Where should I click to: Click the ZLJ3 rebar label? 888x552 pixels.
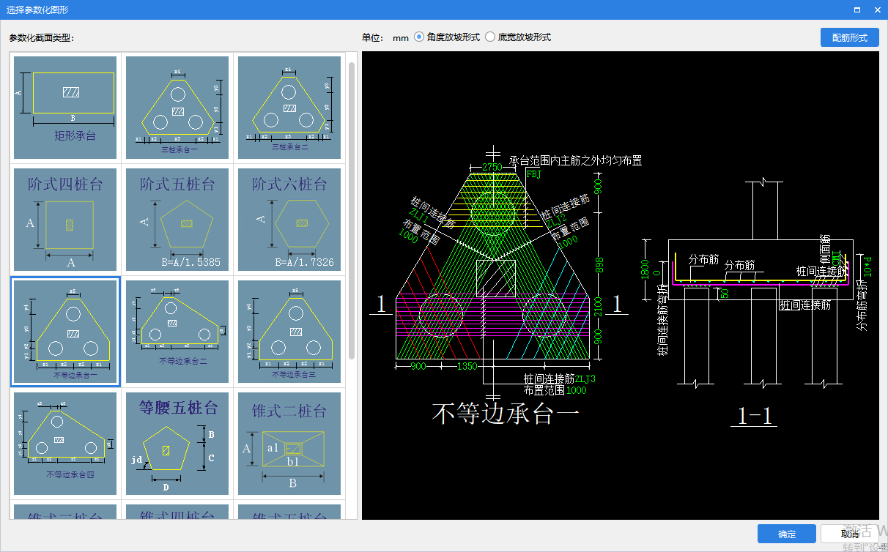tap(585, 378)
